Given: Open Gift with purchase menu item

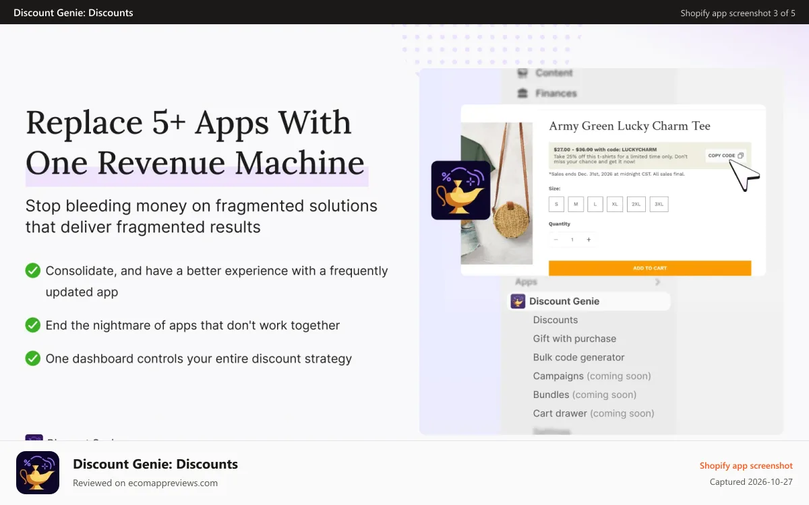Looking at the screenshot, I should pos(574,339).
